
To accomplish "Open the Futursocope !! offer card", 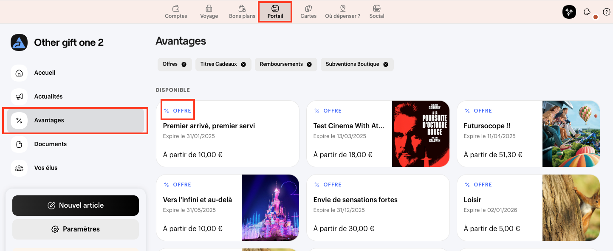I will (499, 134).
